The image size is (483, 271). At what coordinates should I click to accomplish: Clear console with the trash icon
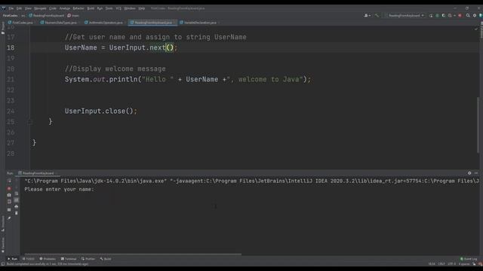coord(17,213)
